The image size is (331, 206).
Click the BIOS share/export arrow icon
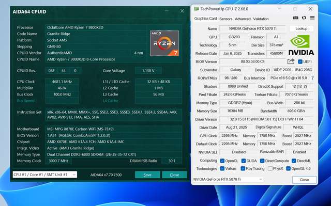(x=291, y=61)
